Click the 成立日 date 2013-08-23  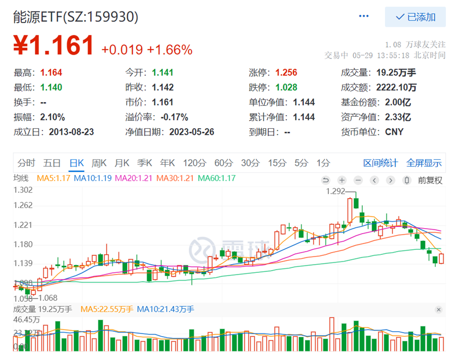coord(72,132)
